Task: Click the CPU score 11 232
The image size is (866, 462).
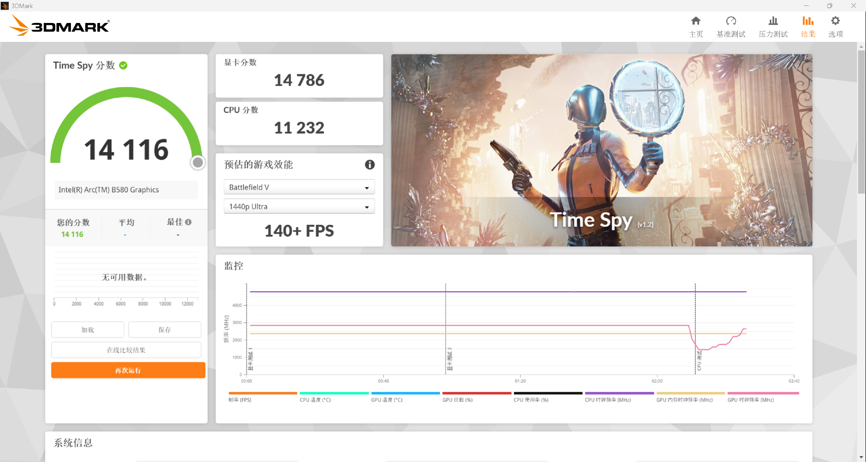Action: (x=299, y=128)
